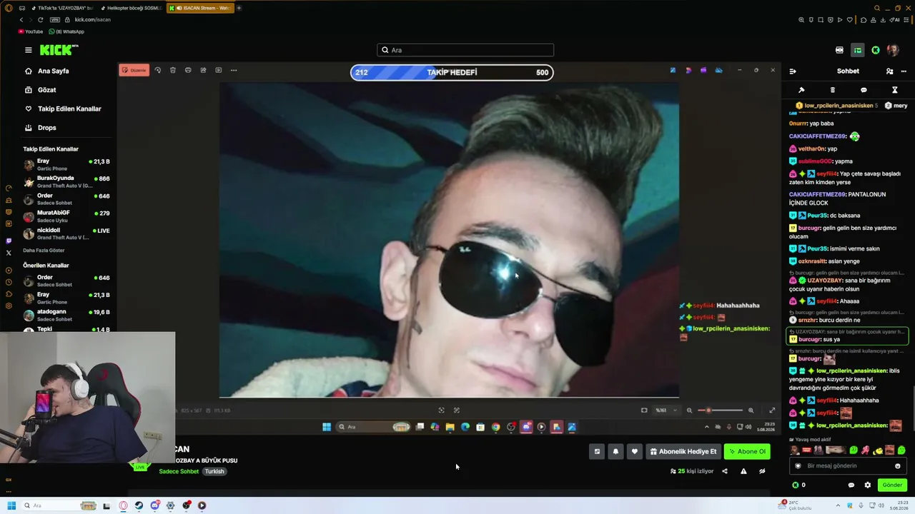Open followed channel BurakOyunda
The width and height of the screenshot is (915, 514).
pyautogui.click(x=66, y=181)
